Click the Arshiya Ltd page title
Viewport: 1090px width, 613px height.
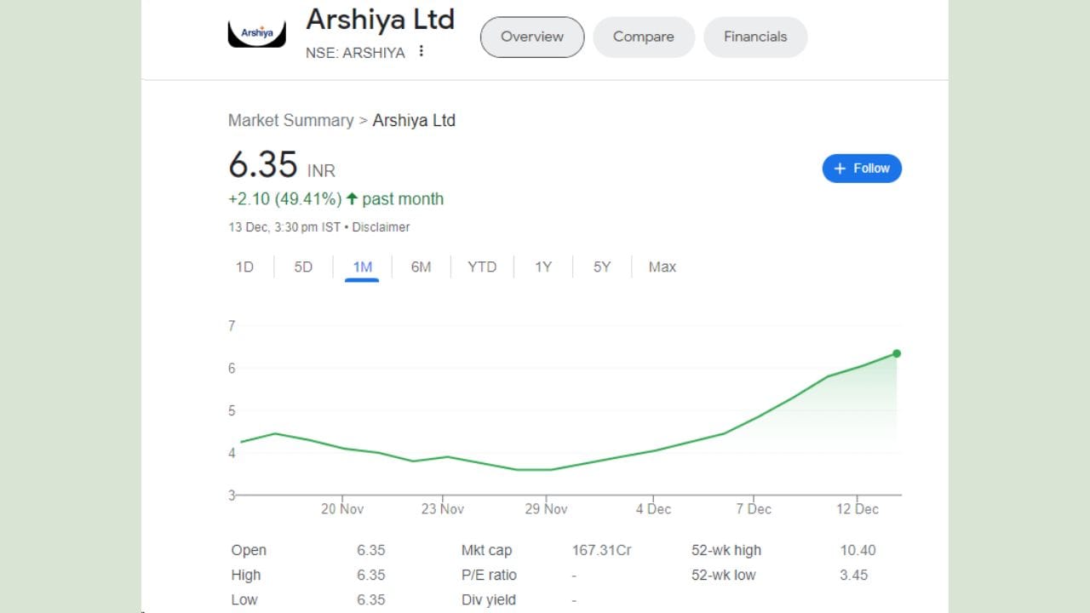(380, 19)
